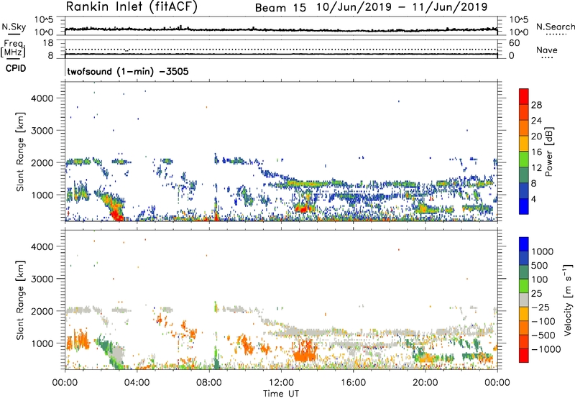Click the '28' power colorbar tick value
575x398 pixels.
coord(536,105)
